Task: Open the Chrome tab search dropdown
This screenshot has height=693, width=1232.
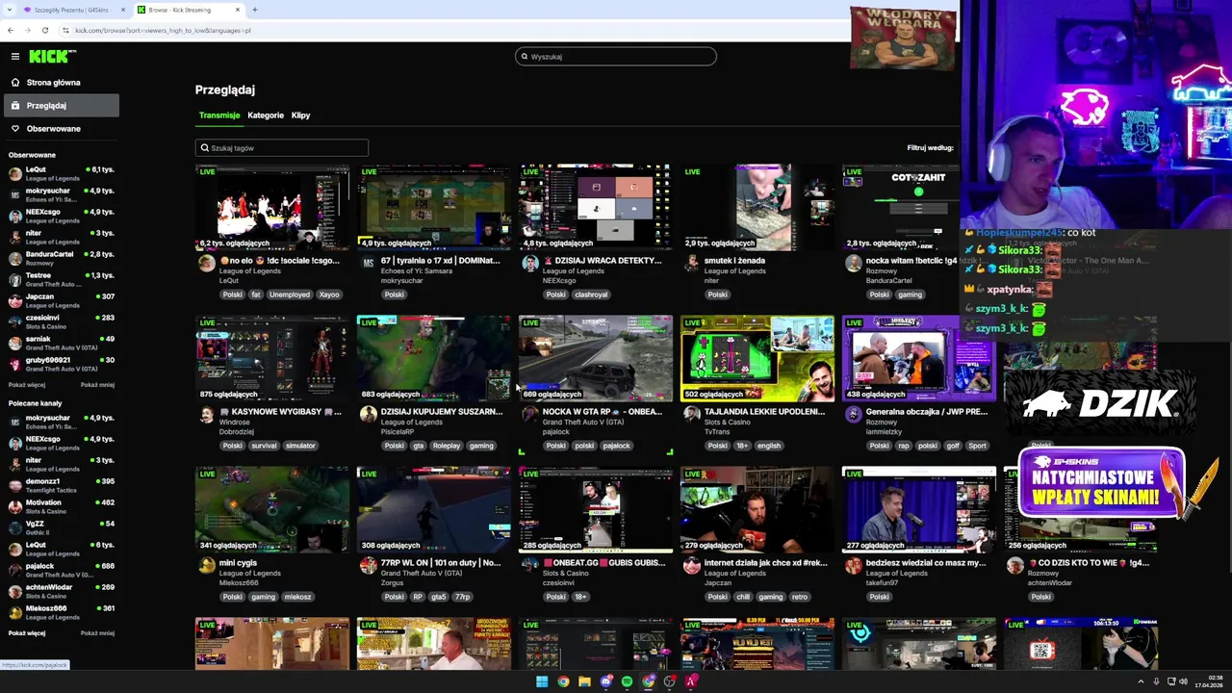Action: pyautogui.click(x=11, y=10)
